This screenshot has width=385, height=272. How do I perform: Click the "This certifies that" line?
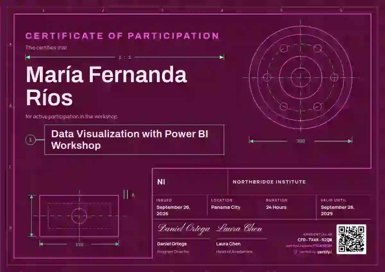click(x=46, y=48)
